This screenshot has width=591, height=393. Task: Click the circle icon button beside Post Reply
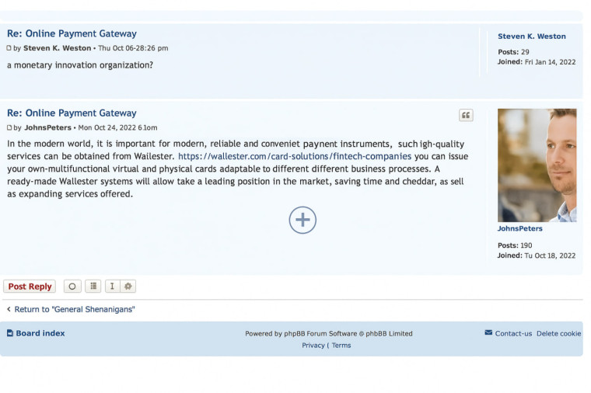pos(72,287)
